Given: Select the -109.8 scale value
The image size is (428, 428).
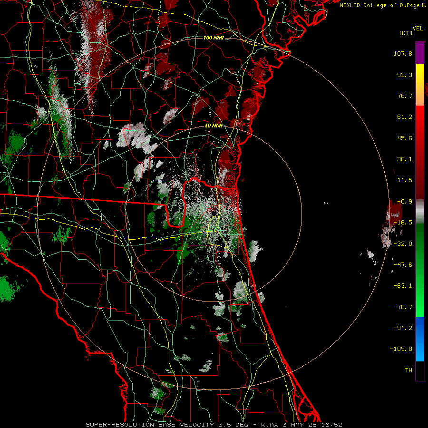Looking at the screenshot, I should [401, 349].
